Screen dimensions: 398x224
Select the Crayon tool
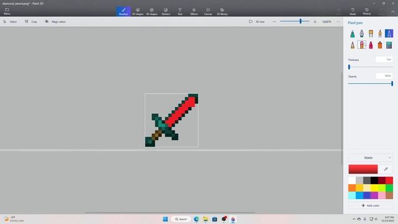coord(371,45)
